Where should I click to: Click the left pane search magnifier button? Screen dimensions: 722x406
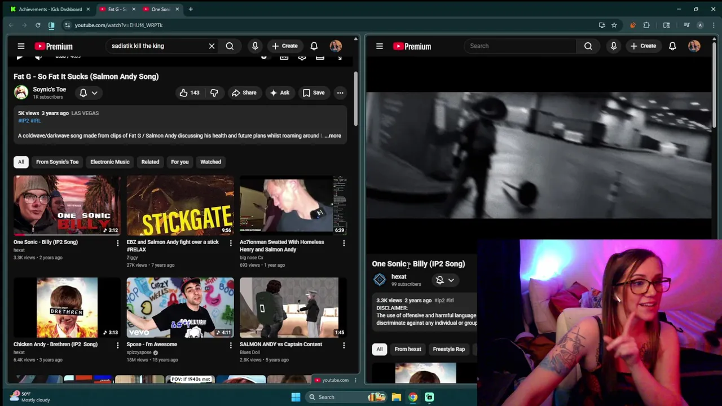point(230,46)
